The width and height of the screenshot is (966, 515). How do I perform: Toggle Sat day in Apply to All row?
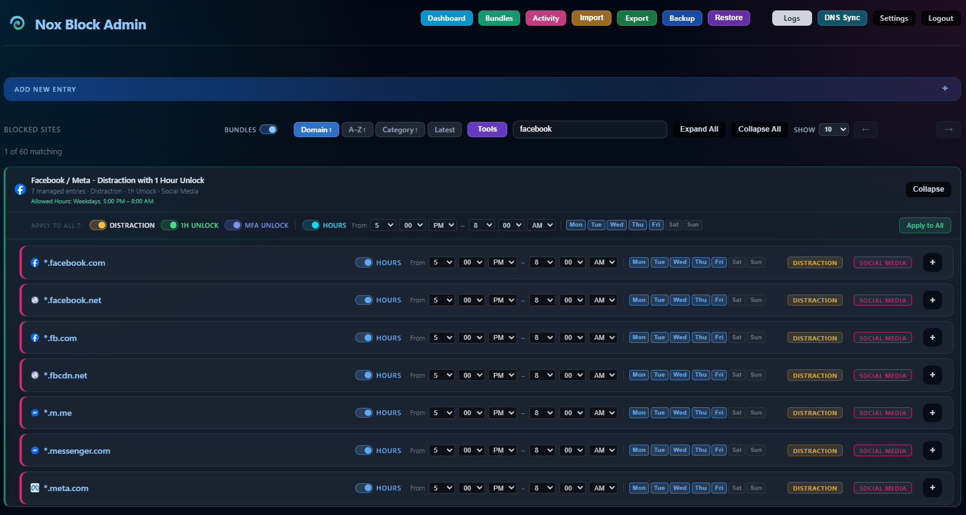tap(674, 225)
